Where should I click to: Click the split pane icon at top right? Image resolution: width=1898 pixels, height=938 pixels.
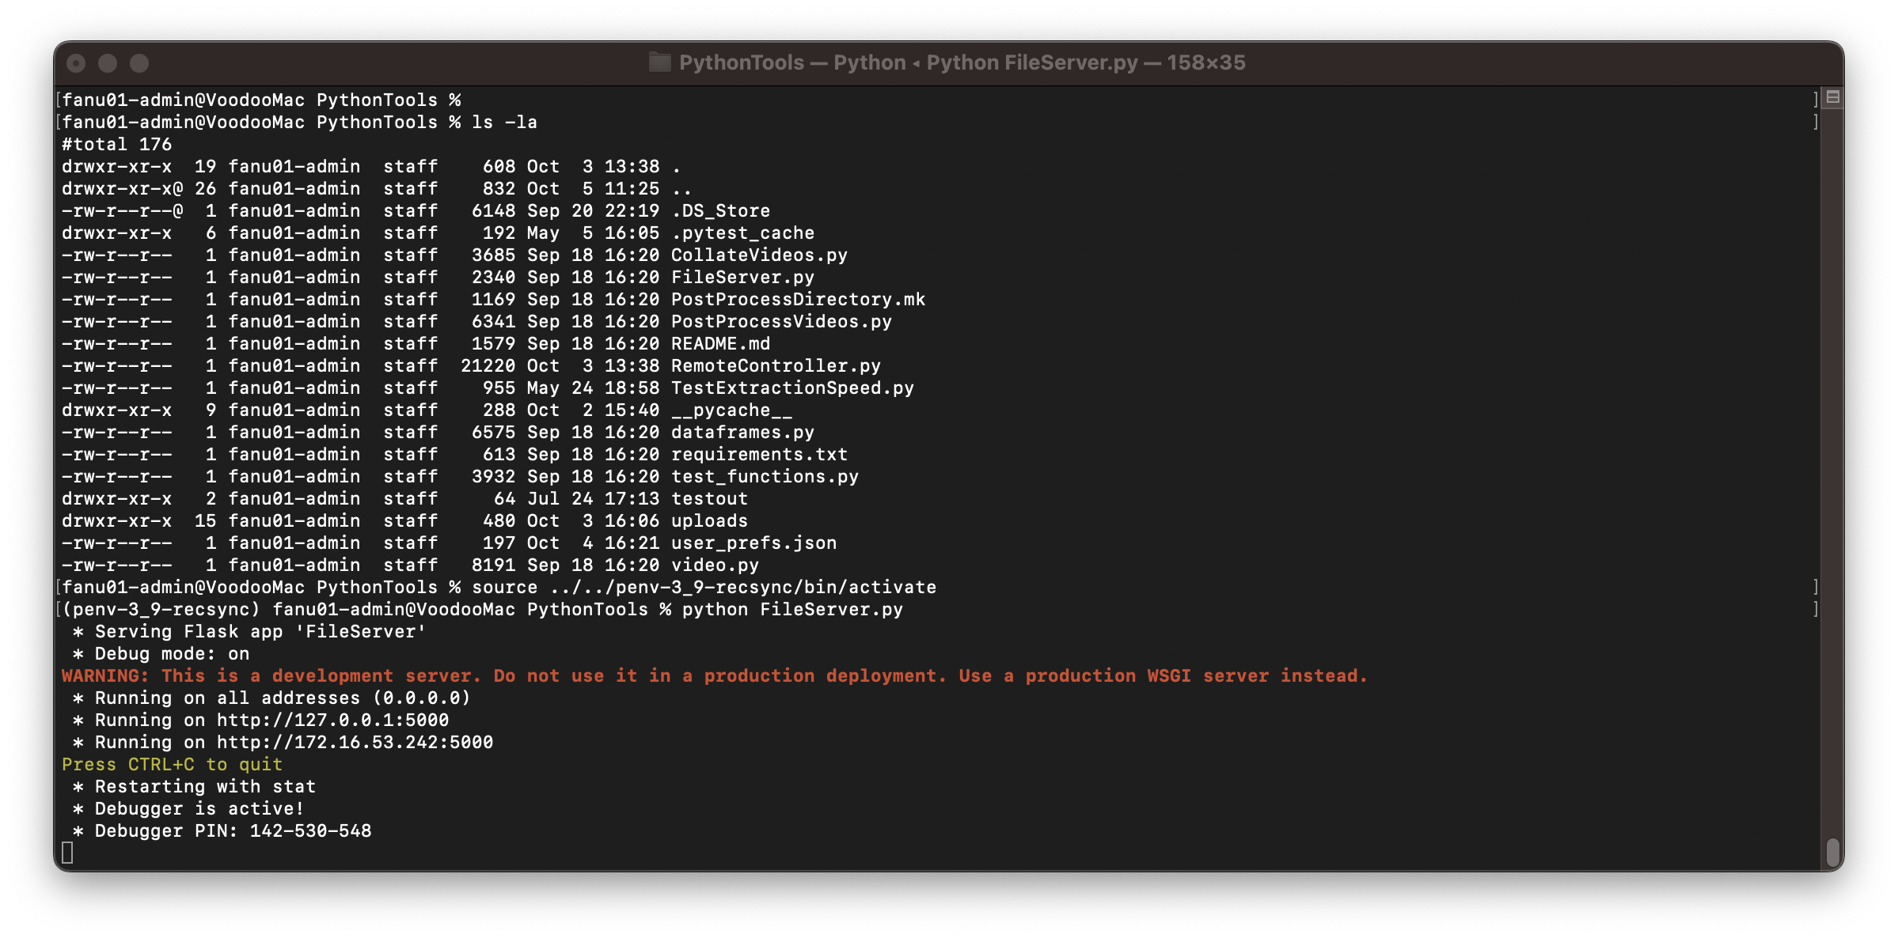coord(1832,98)
